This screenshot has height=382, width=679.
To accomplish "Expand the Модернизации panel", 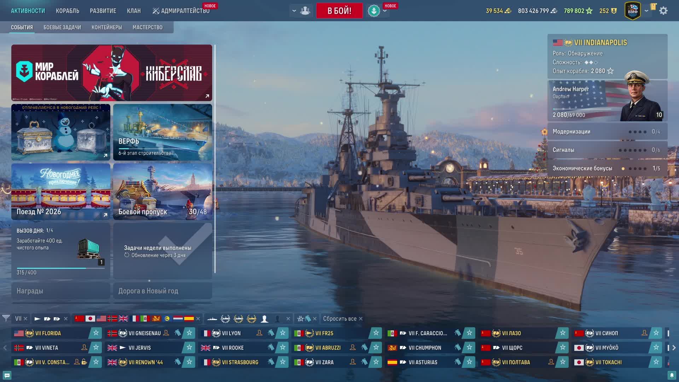I will tap(607, 132).
